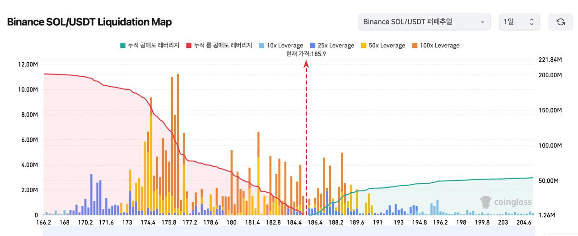Click the 현재 가격:185.9 label

[306, 54]
